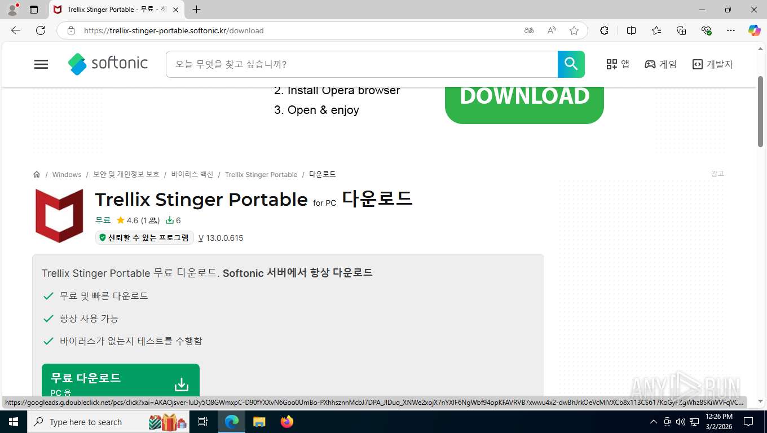Open the Windows breadcrumb link

click(x=67, y=175)
